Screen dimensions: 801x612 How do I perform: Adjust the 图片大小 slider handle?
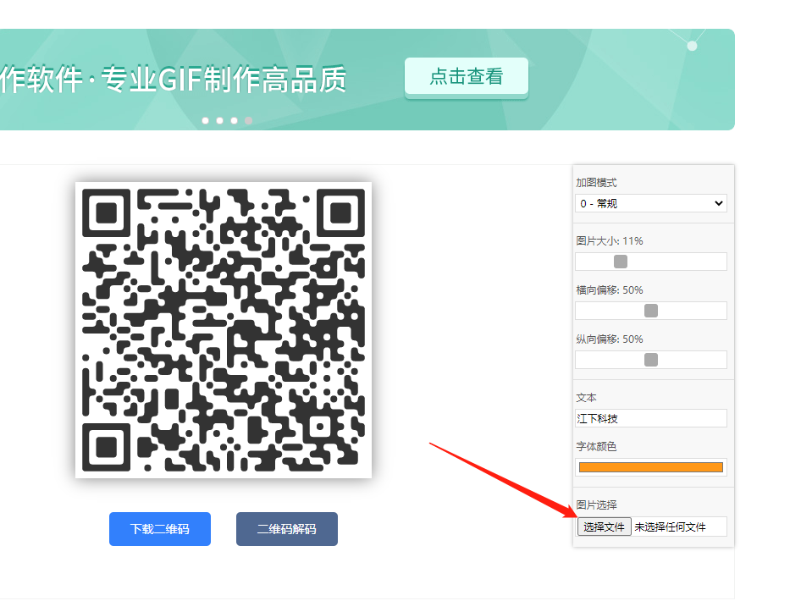pos(620,262)
